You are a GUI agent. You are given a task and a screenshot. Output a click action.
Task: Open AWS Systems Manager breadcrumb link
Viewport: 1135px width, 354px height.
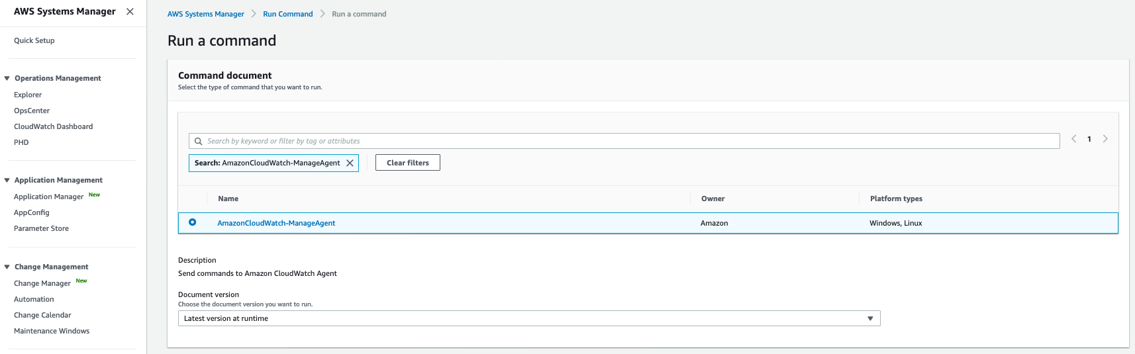pos(206,14)
